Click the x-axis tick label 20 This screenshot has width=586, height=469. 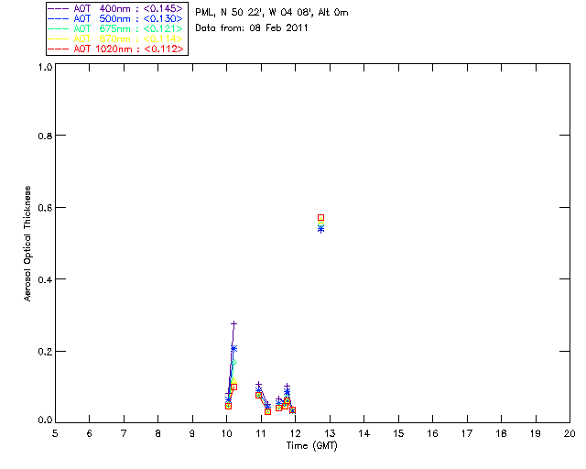click(x=570, y=433)
